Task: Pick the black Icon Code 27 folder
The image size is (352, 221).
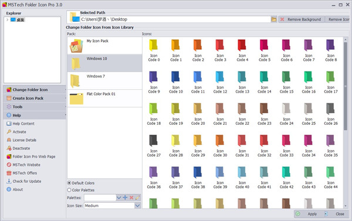Action: pyautogui.click(x=154, y=146)
